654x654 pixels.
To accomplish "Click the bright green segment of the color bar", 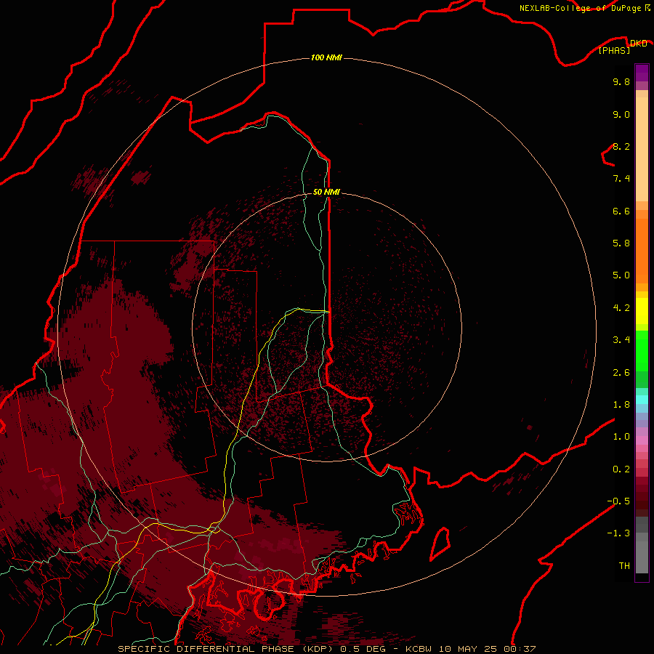I will click(642, 350).
